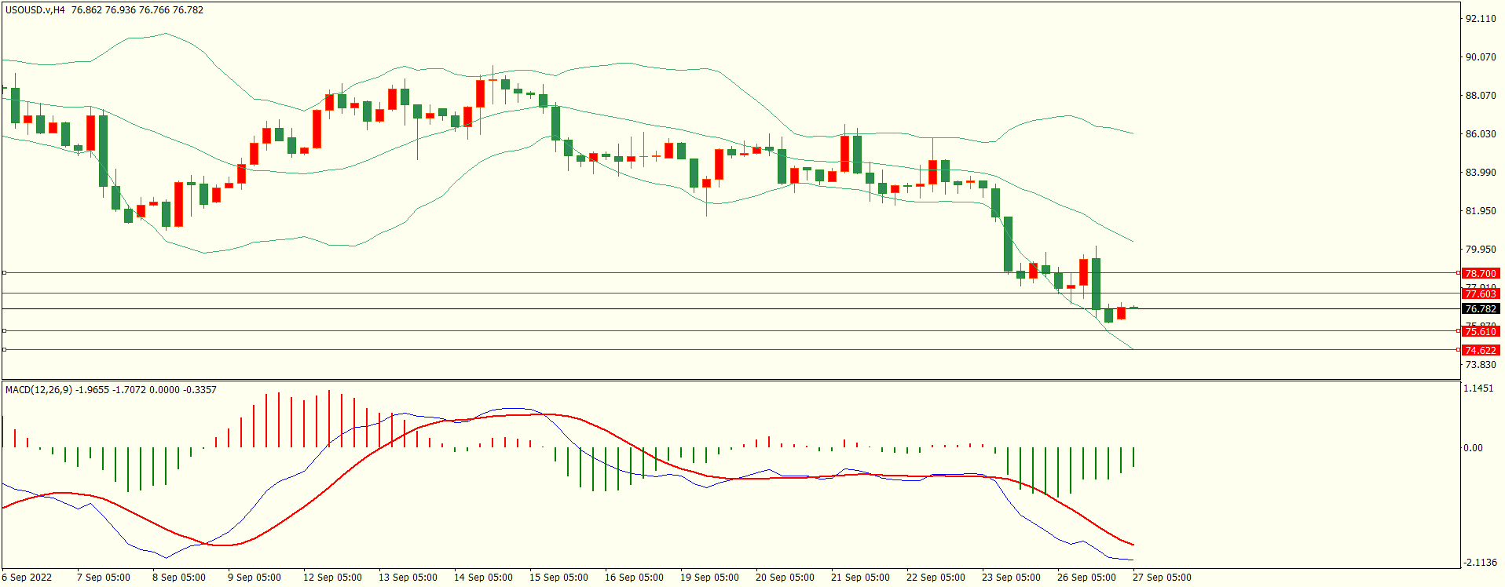1505x587 pixels.
Task: Select the left handle of the 78.700 line
Action: (x=5, y=273)
